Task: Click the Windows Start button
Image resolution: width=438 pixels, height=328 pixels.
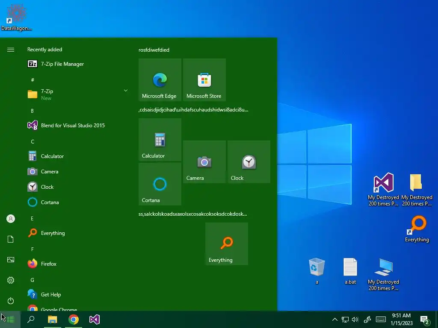Action: coord(10,319)
